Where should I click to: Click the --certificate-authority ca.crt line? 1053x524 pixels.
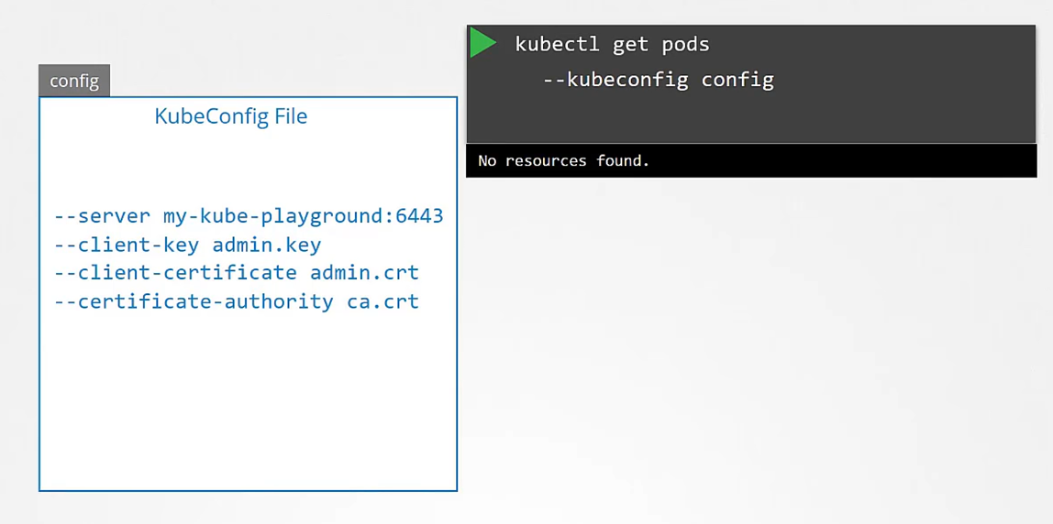click(x=237, y=301)
